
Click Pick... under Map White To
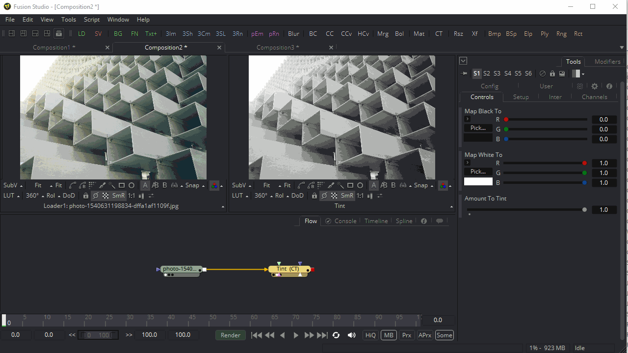478,172
